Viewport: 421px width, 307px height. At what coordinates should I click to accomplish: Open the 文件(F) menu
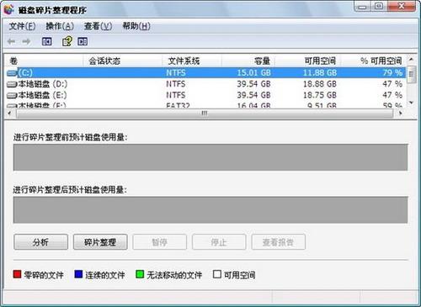click(x=22, y=26)
